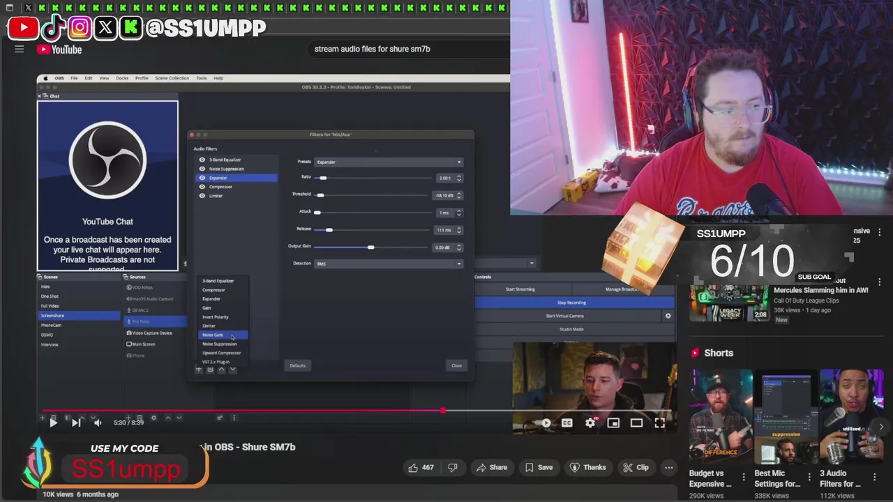Click the Defaults button in filters dialog
Viewport: 893px width, 502px height.
(298, 365)
